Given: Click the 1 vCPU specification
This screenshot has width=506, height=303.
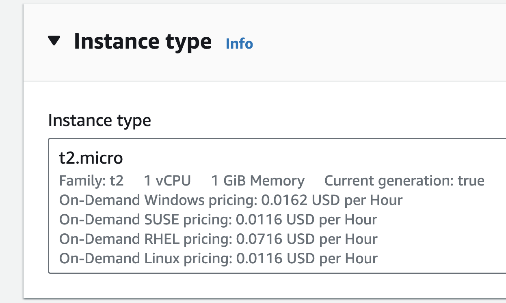Looking at the screenshot, I should coord(167,181).
